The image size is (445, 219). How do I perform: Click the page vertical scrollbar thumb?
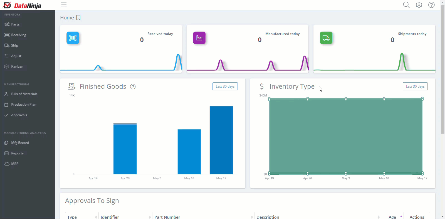pyautogui.click(x=442, y=69)
